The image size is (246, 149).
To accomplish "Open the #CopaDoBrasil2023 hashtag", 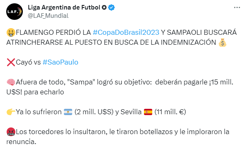I will 126,32.
